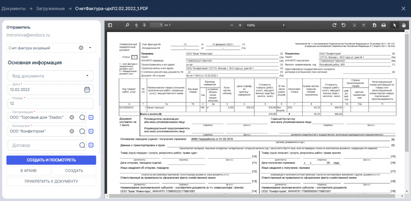Add new Контрагент with plus icon

pyautogui.click(x=91, y=131)
